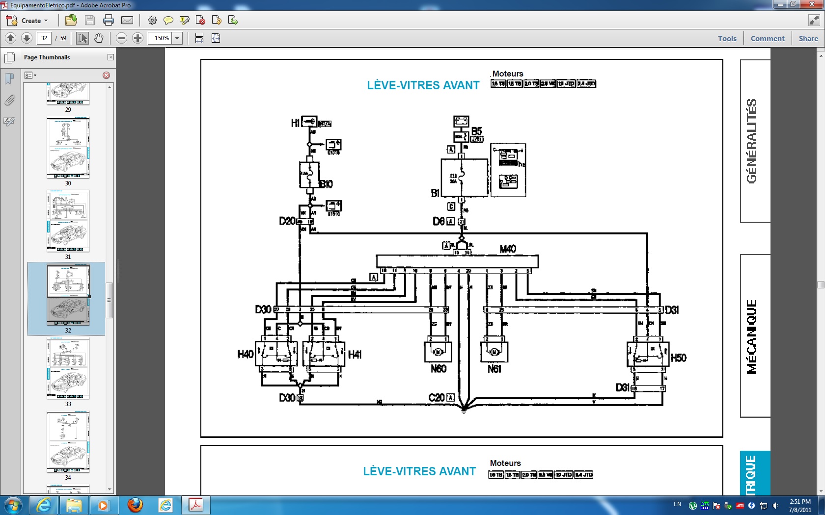
Task: Click the Zoom In plus button
Action: click(x=138, y=38)
